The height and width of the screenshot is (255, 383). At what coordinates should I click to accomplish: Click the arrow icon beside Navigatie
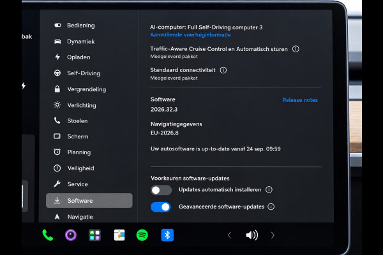pyautogui.click(x=57, y=217)
